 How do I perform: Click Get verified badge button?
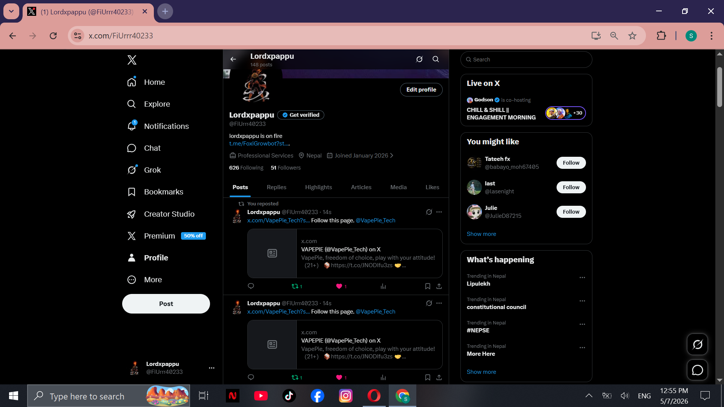point(301,115)
